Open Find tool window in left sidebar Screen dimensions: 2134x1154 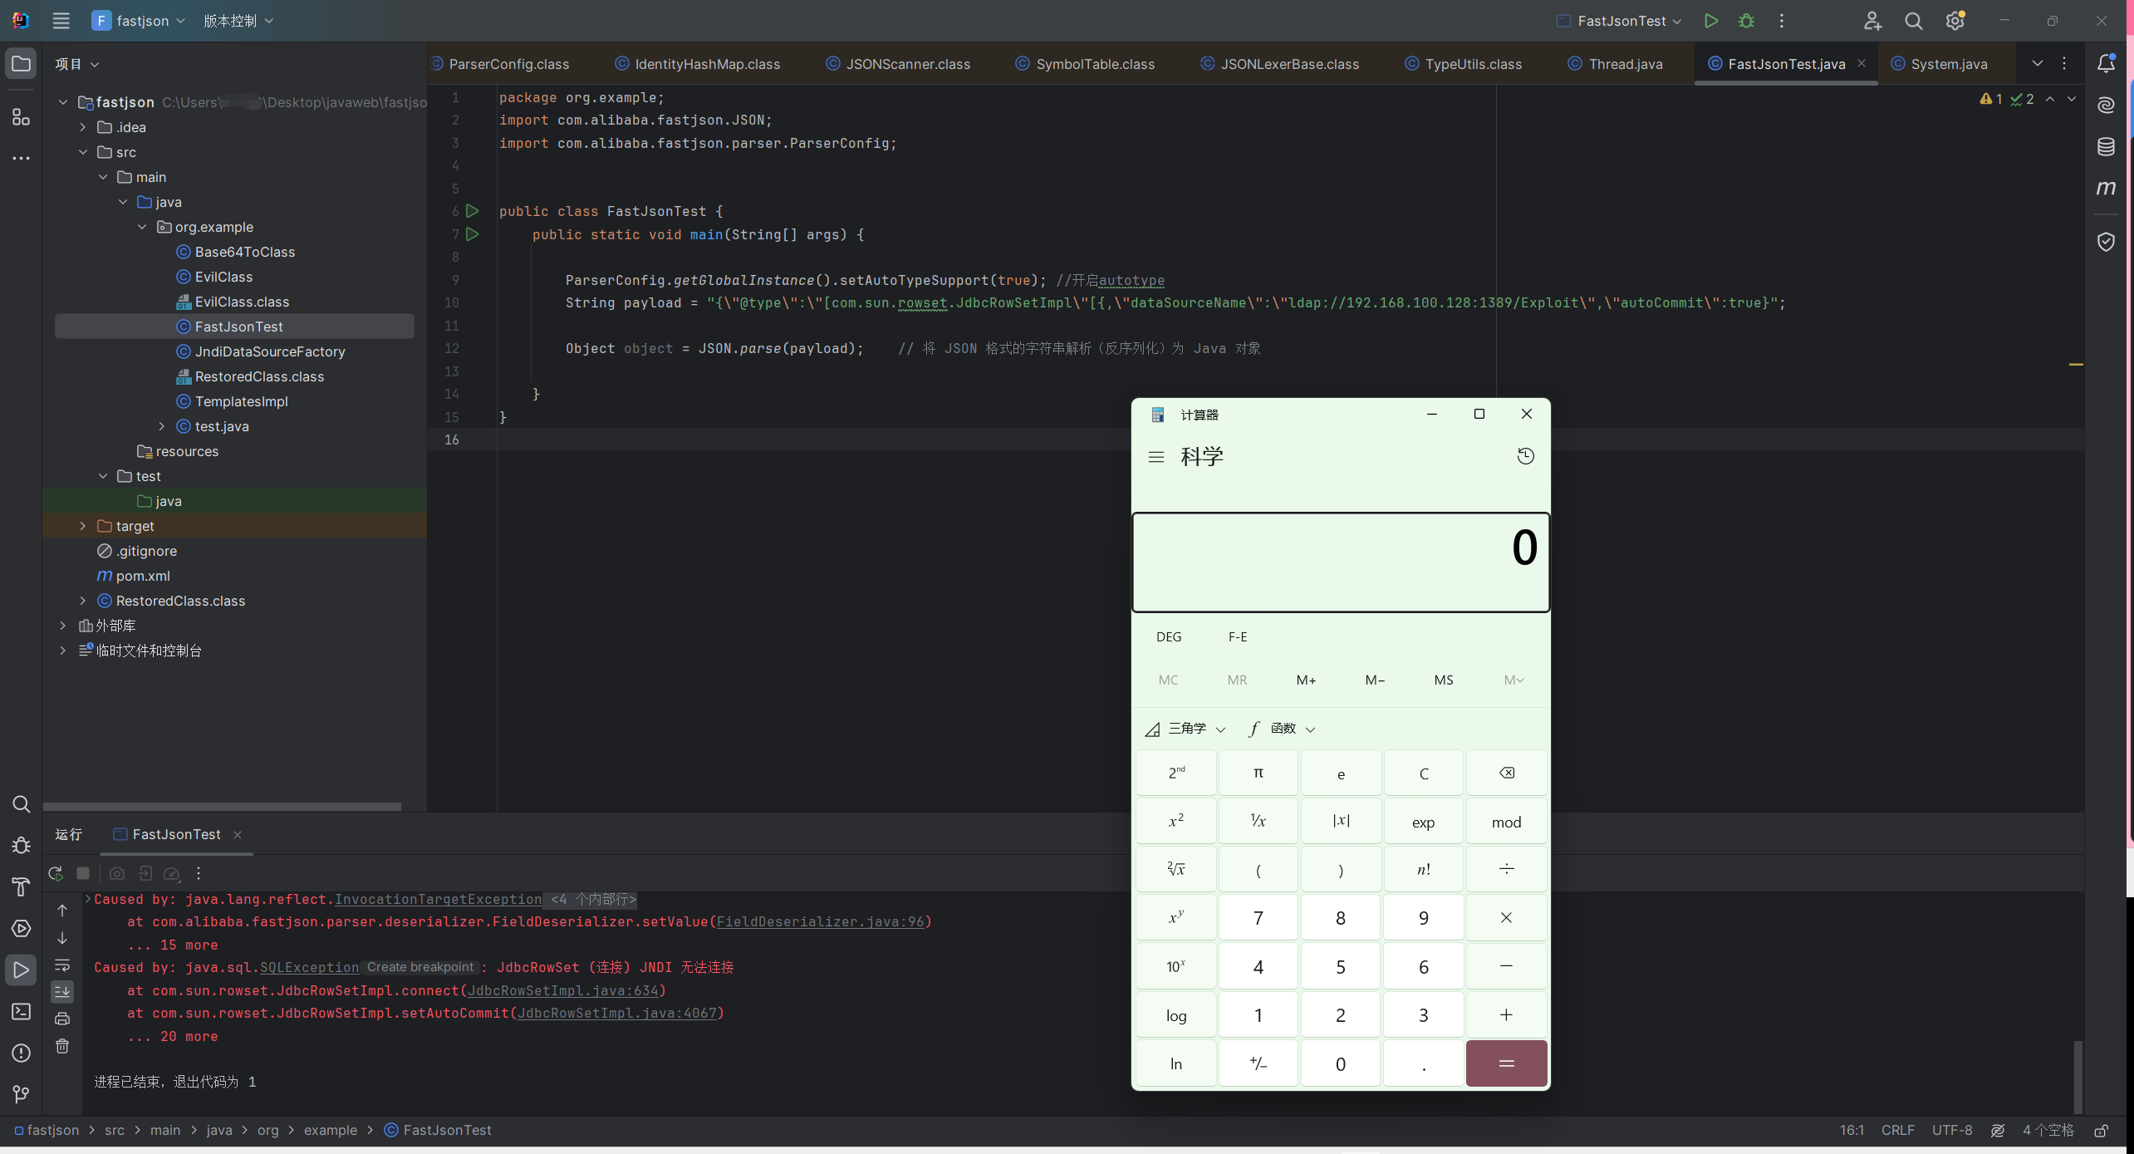21,803
